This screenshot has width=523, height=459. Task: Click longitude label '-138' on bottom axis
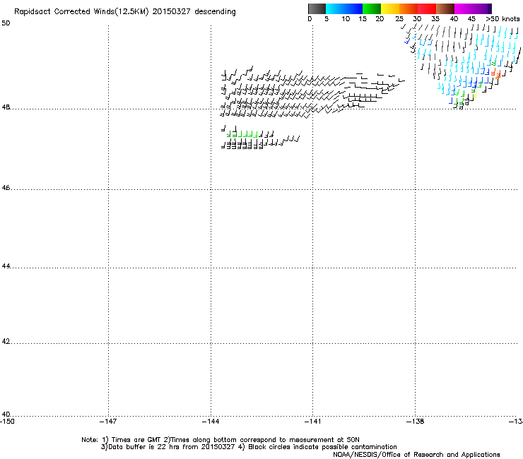pos(416,422)
